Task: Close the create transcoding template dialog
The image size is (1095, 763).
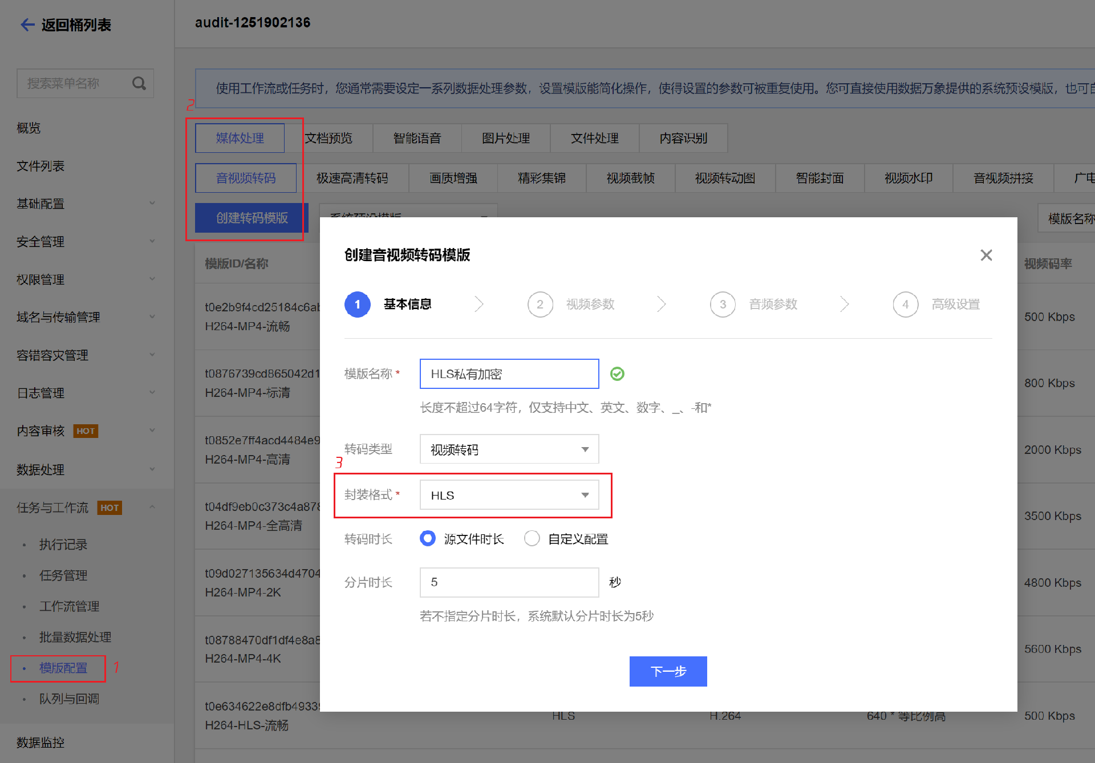Action: coord(986,255)
